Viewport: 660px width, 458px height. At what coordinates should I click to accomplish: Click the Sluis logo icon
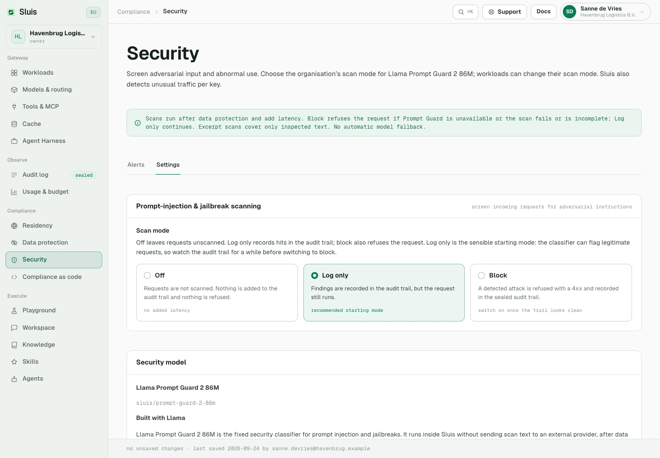[x=11, y=12]
